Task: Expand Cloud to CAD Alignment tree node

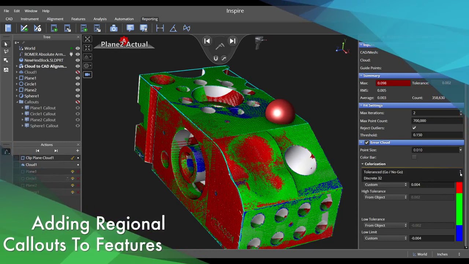Action: click(x=17, y=66)
